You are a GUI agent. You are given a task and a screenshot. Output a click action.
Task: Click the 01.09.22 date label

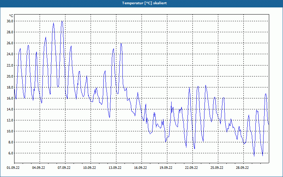[x=13, y=168]
